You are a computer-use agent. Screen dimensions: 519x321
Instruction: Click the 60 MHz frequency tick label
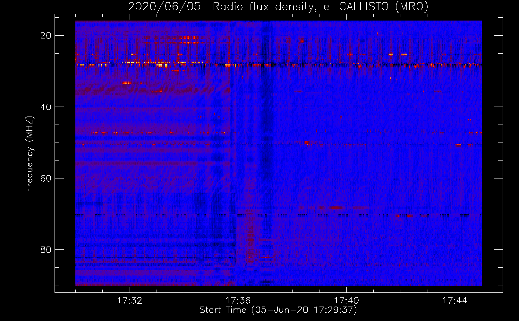[46, 178]
